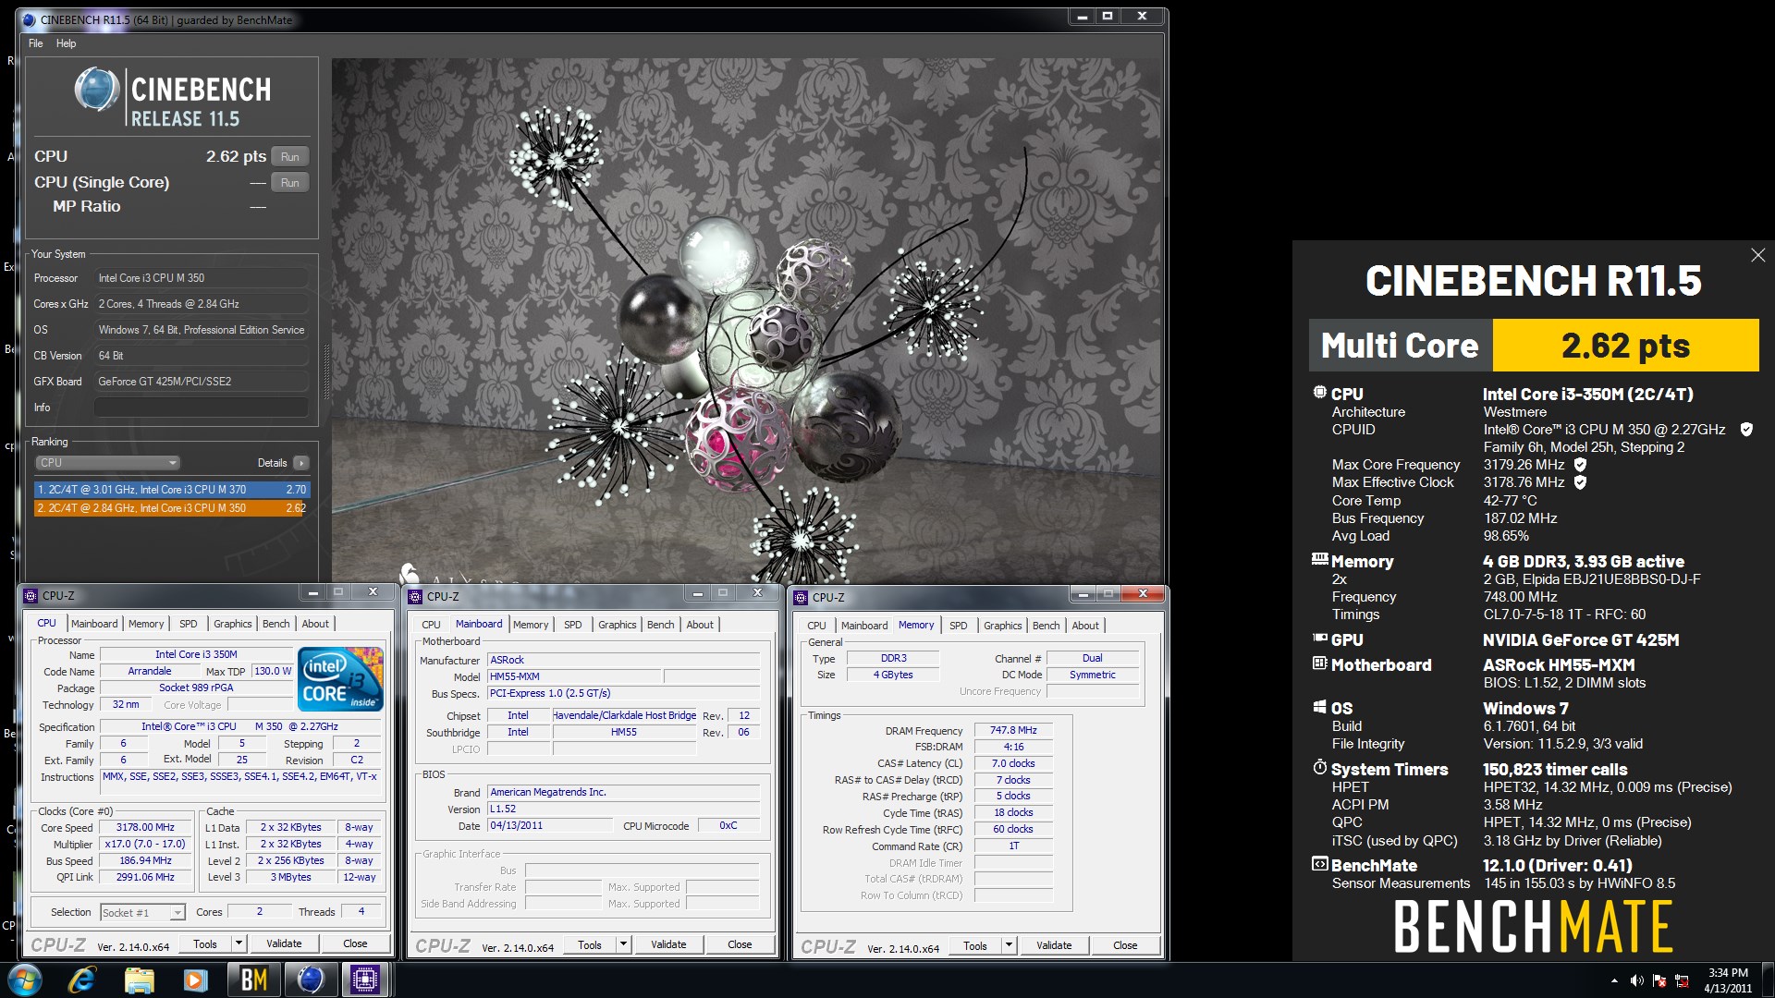Click the Intel Core i3 logo in CPU-Z
This screenshot has width=1775, height=998.
pyautogui.click(x=340, y=678)
